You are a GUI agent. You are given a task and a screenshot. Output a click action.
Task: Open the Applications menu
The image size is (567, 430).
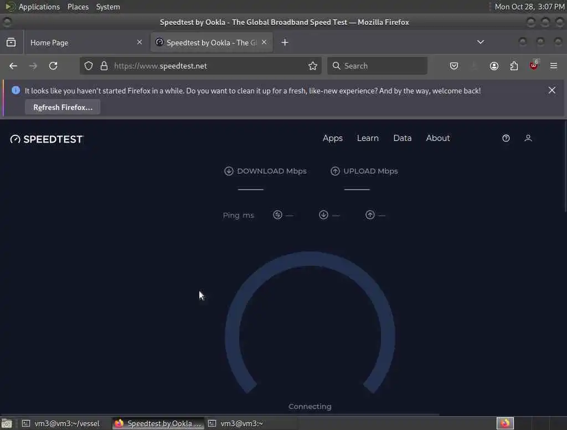tap(39, 7)
